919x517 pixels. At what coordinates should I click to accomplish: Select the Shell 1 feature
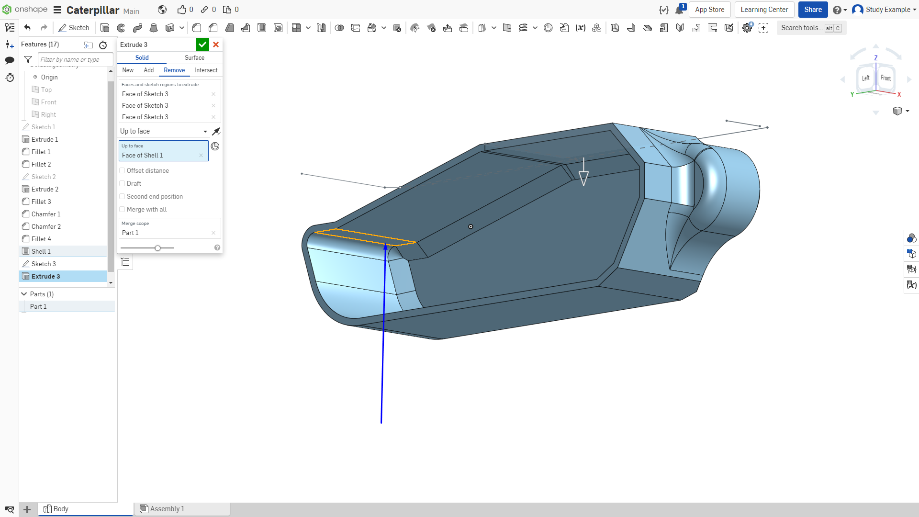(x=63, y=251)
